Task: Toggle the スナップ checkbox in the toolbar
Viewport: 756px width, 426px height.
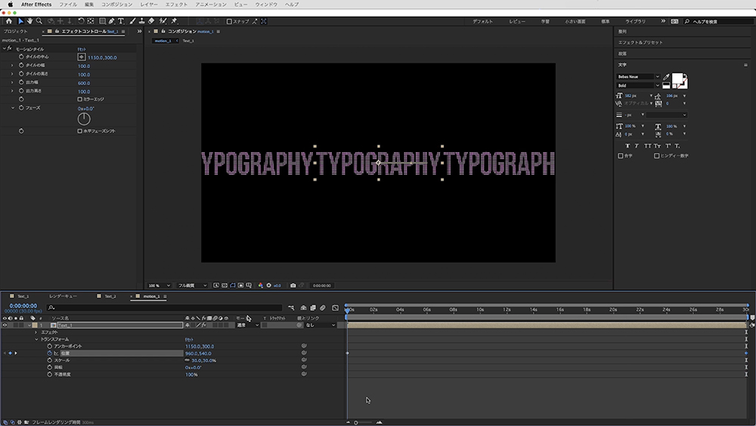Action: [230, 21]
